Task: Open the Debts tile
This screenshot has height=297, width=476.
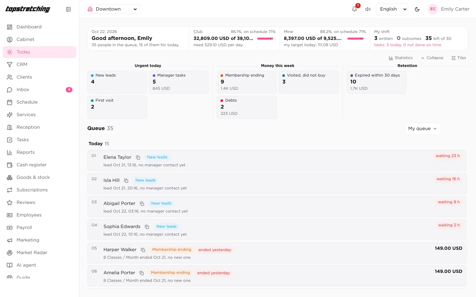Action: 247,107
